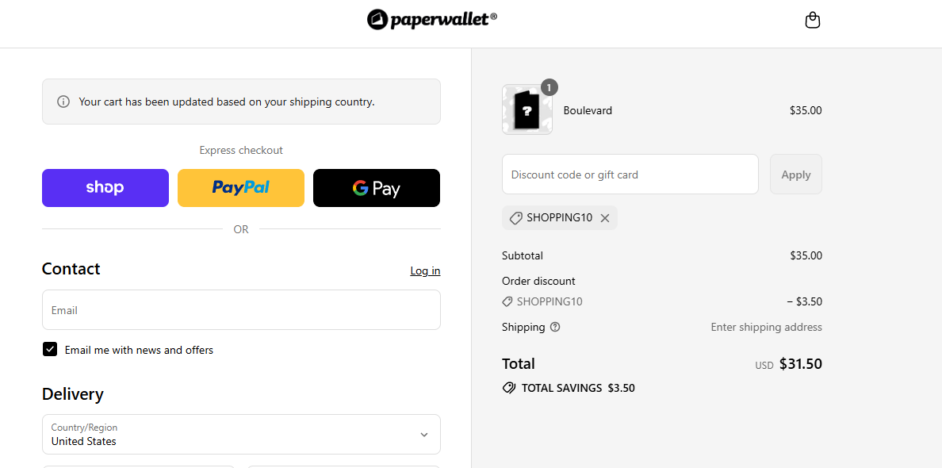Viewport: 942px width, 468px height.
Task: Open the Log in link
Action: pos(425,270)
